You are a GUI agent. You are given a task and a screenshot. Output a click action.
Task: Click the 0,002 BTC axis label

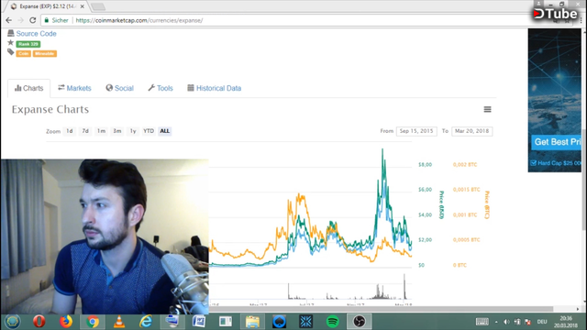tap(465, 165)
